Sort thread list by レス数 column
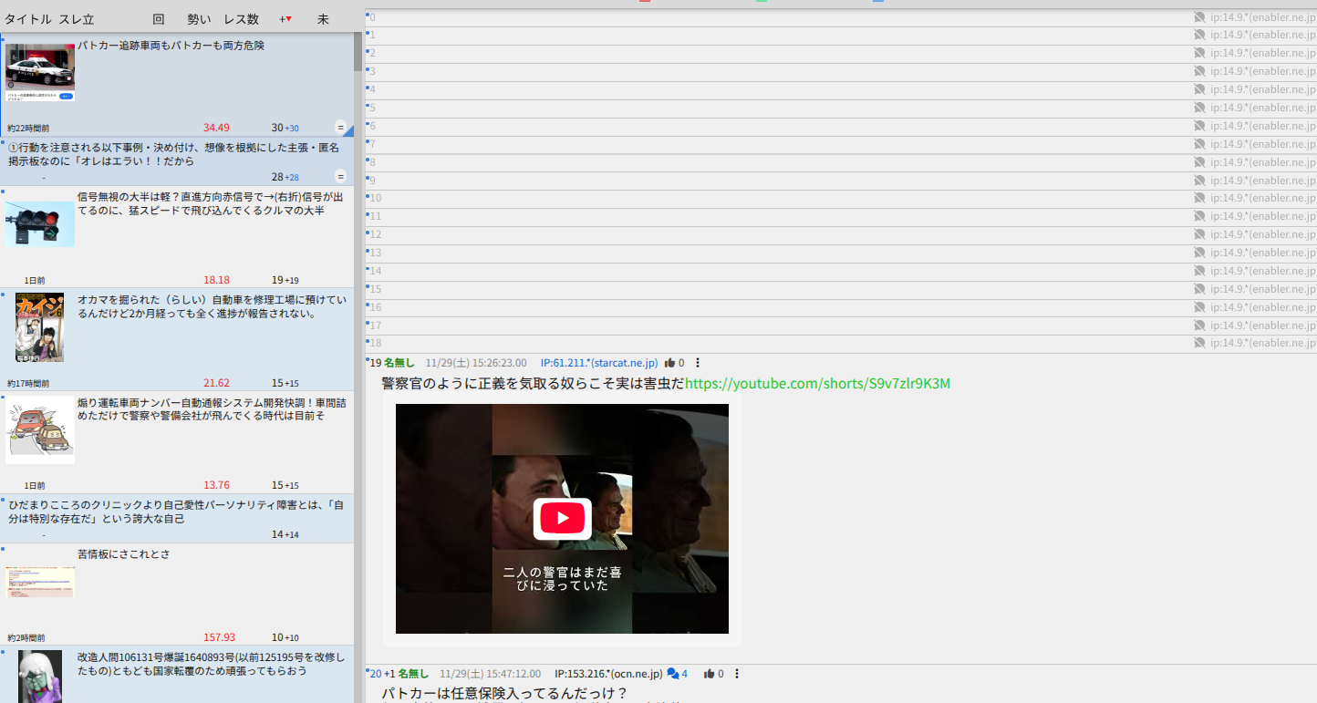 tap(242, 19)
